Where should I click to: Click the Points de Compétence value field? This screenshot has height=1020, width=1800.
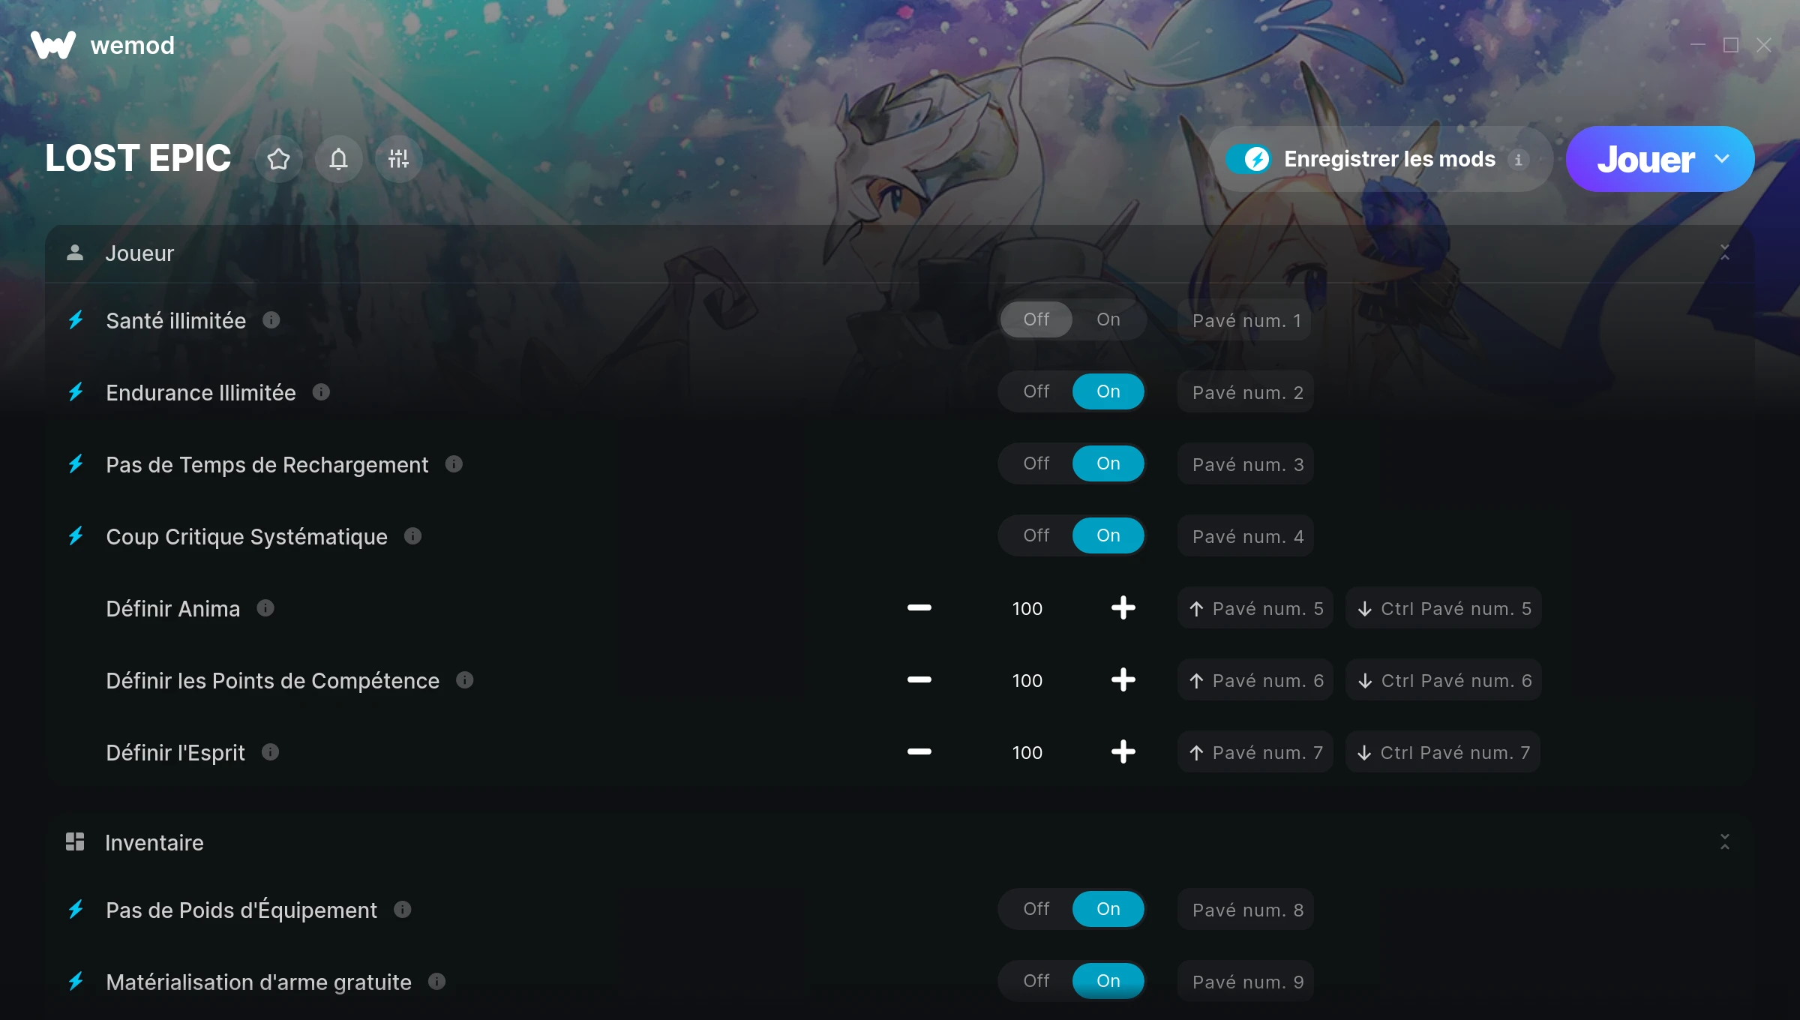1027,680
